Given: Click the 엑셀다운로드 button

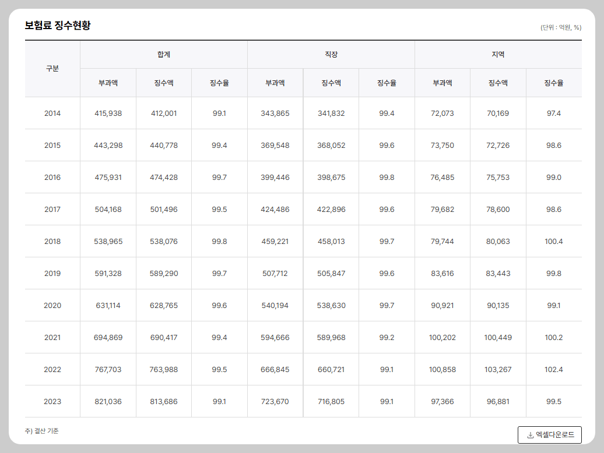Looking at the screenshot, I should click(549, 434).
